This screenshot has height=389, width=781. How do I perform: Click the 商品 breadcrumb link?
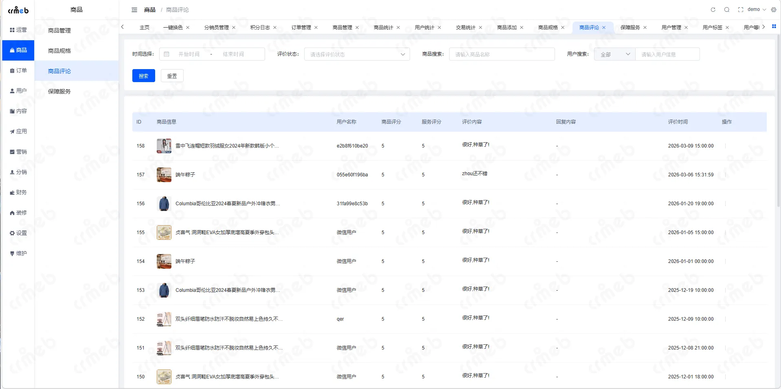coord(150,10)
